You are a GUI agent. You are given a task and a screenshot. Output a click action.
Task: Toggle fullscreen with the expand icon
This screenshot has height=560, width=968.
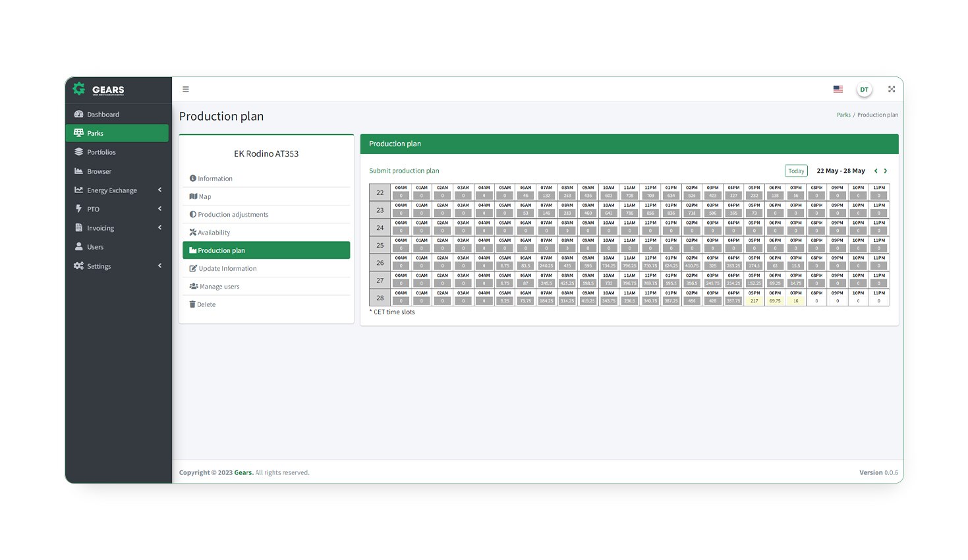point(892,90)
